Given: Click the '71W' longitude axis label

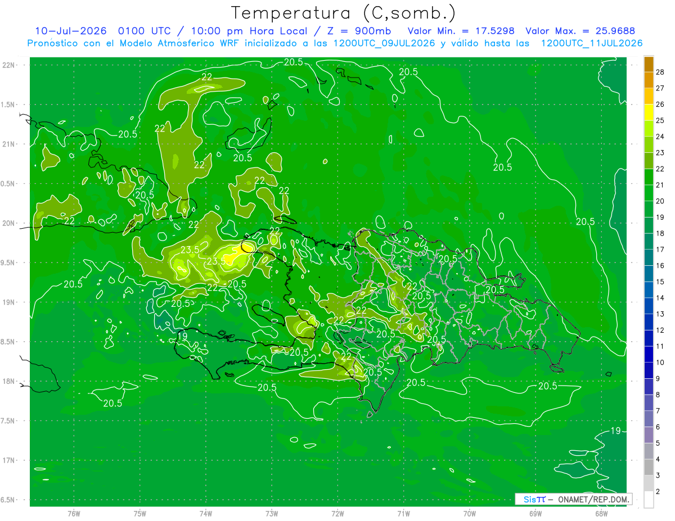Looking at the screenshot, I should 403,514.
